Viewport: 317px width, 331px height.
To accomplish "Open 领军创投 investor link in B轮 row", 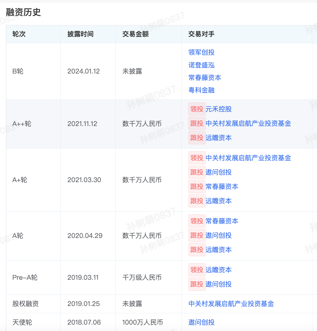I will click(201, 52).
